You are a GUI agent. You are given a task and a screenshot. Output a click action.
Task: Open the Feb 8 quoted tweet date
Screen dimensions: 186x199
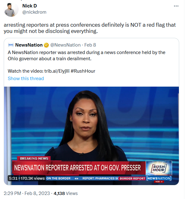tap(90, 45)
